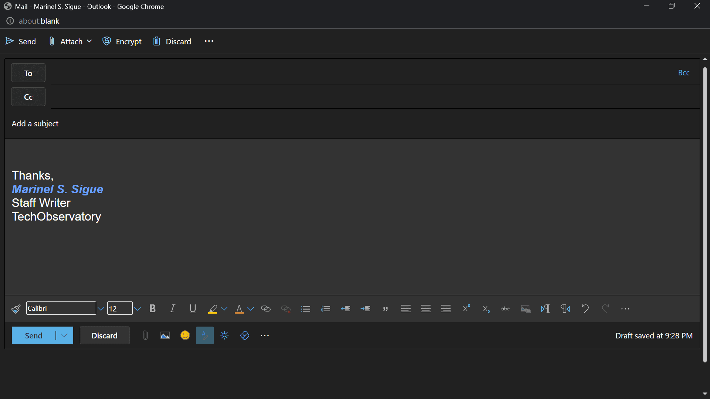The width and height of the screenshot is (710, 399).
Task: Apply bulleted list formatting
Action: pos(305,309)
